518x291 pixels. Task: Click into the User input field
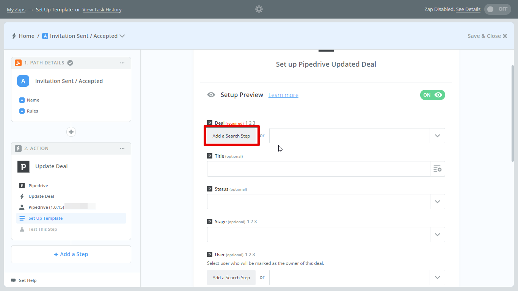(350, 277)
